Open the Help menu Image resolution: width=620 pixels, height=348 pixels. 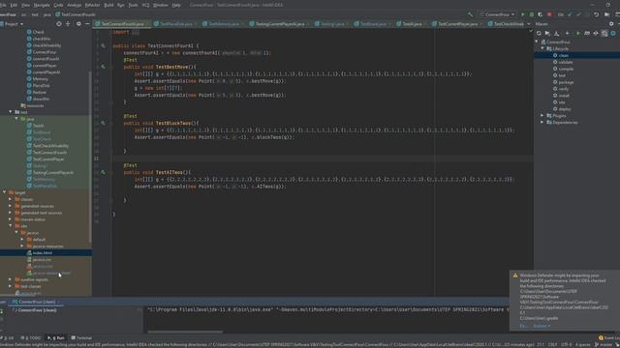point(176,5)
